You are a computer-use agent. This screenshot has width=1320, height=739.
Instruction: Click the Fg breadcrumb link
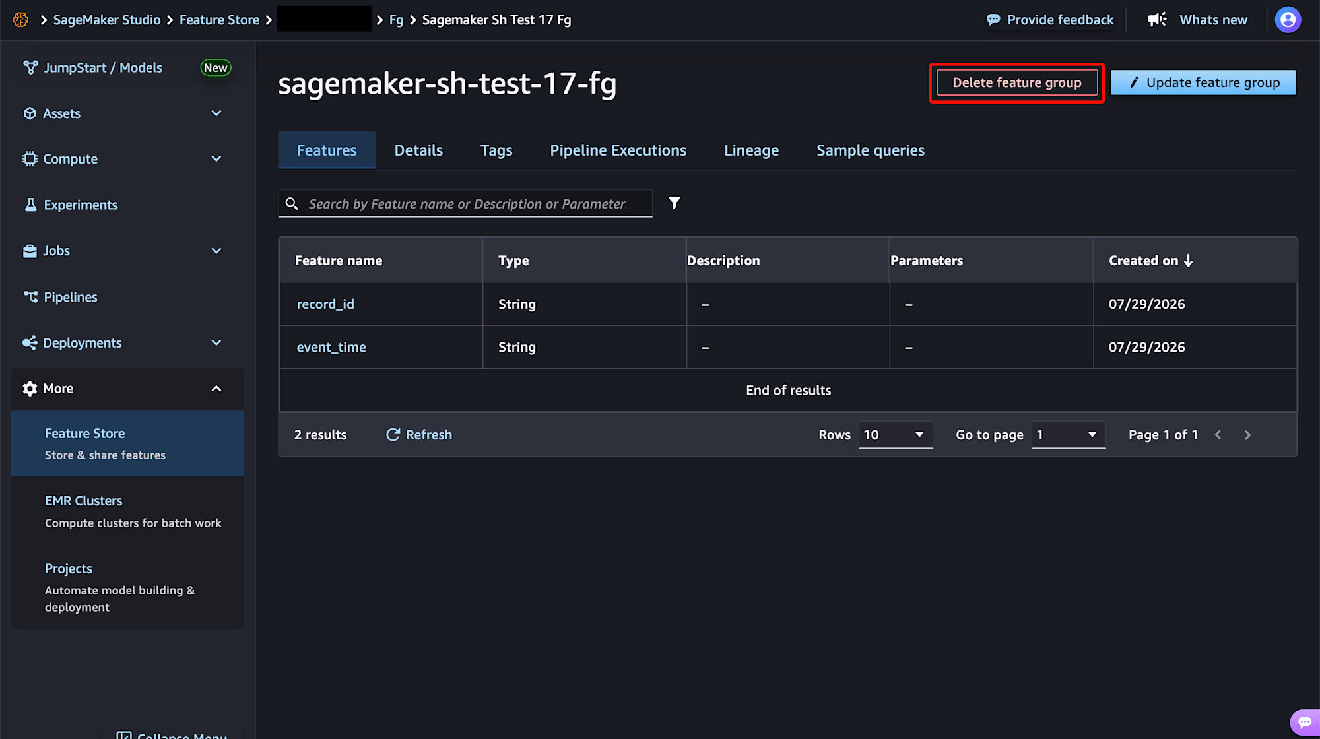coord(396,20)
